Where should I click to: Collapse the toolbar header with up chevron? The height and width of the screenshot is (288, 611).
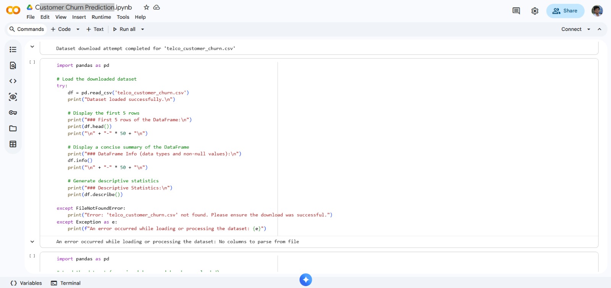600,29
